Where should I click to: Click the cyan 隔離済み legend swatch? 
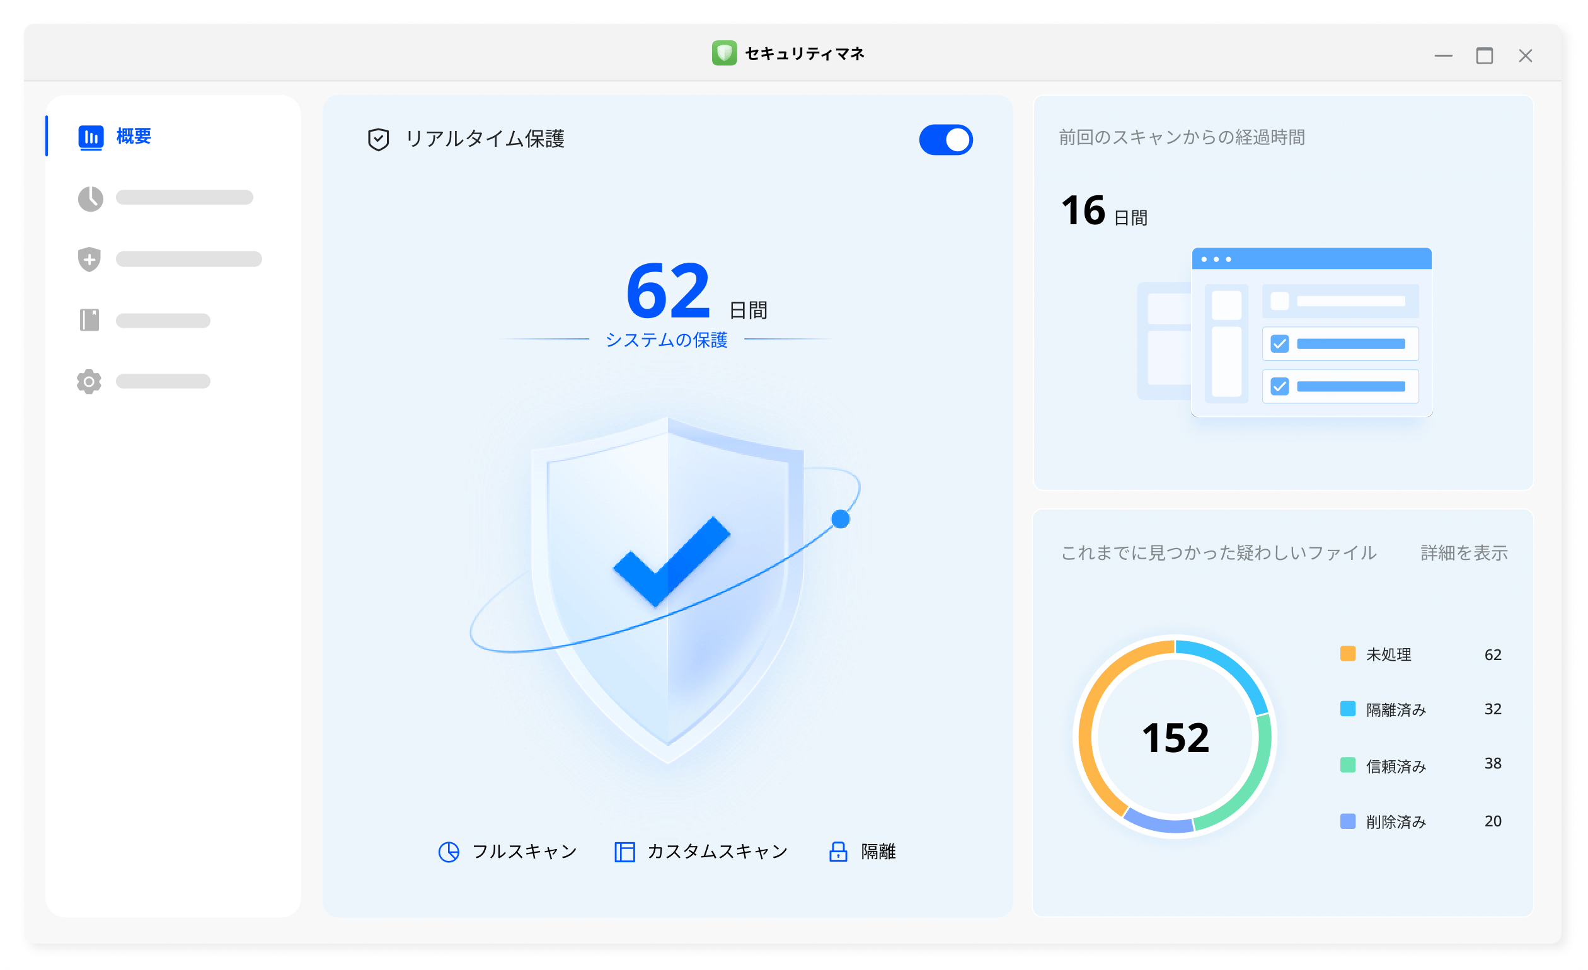click(x=1347, y=709)
